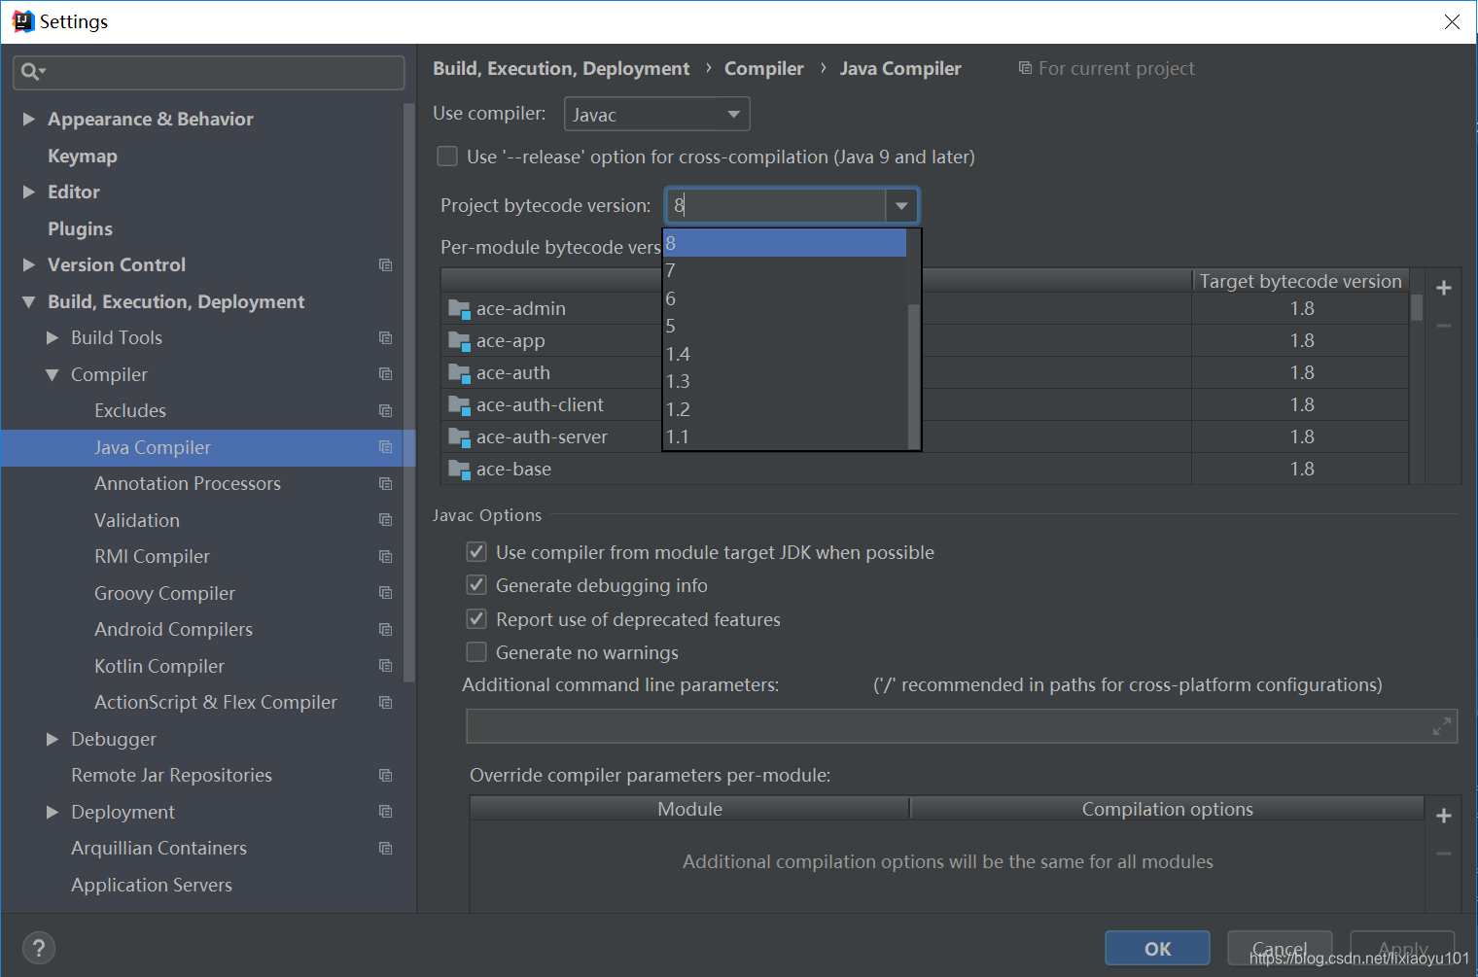Image resolution: width=1478 pixels, height=977 pixels.
Task: Remove per-module bytecode entry with minus icon
Action: 1444,326
